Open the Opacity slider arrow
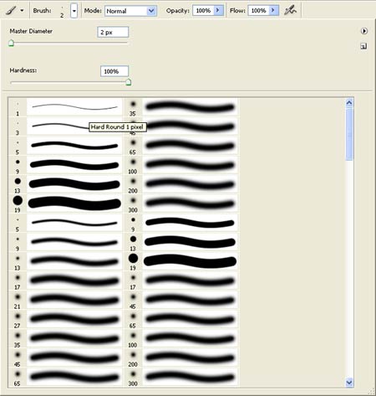The height and width of the screenshot is (396, 376). tap(219, 11)
